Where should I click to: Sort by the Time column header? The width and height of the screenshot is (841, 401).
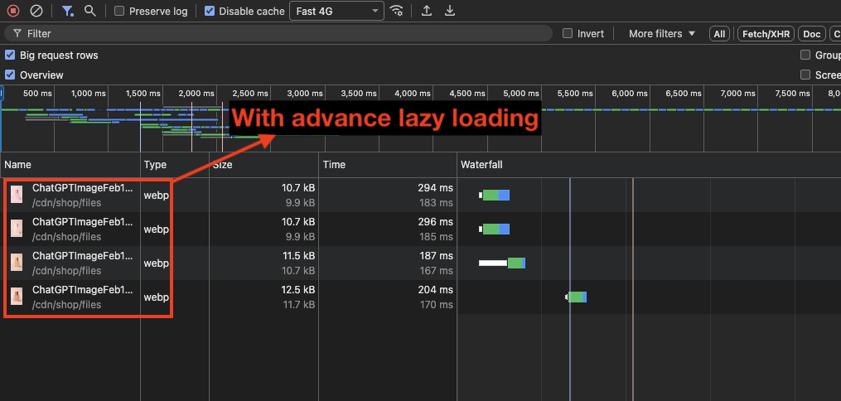pos(388,165)
